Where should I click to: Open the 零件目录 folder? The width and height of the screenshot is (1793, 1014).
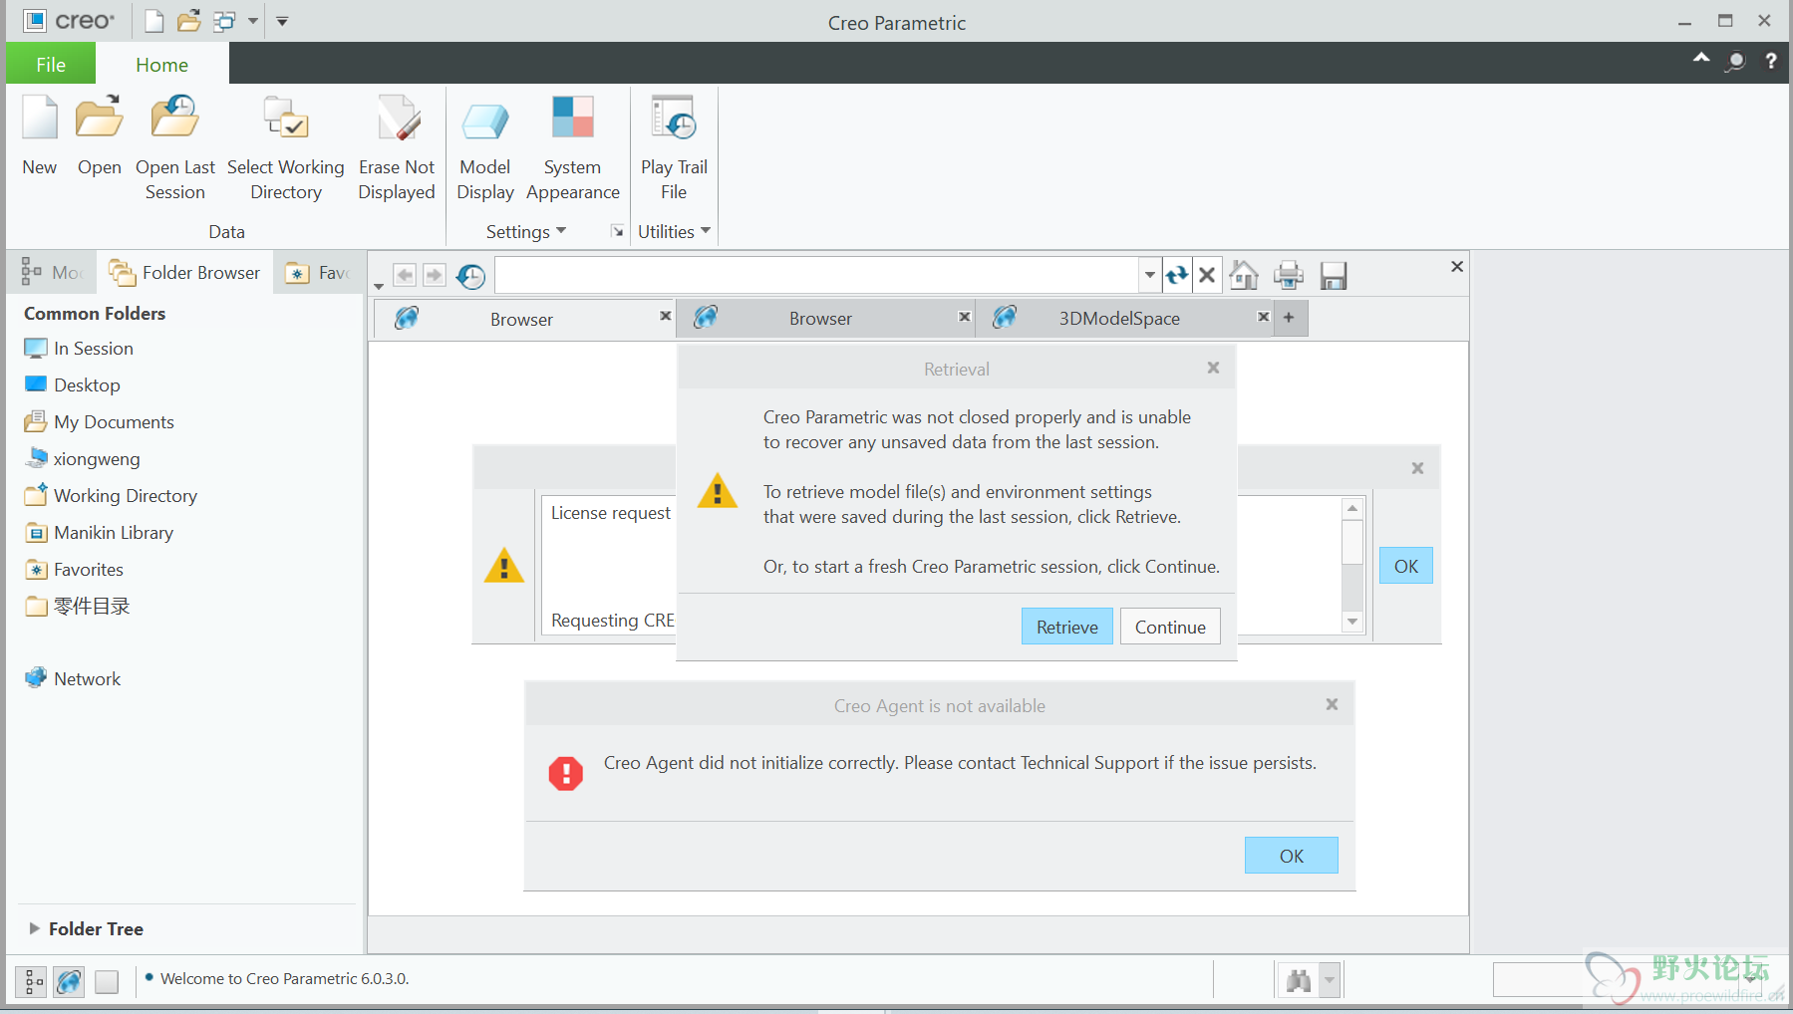[77, 606]
